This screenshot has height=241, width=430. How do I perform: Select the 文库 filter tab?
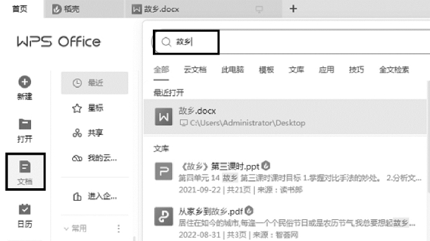click(x=296, y=70)
